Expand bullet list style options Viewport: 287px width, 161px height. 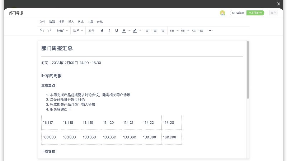pyautogui.click(x=177, y=30)
